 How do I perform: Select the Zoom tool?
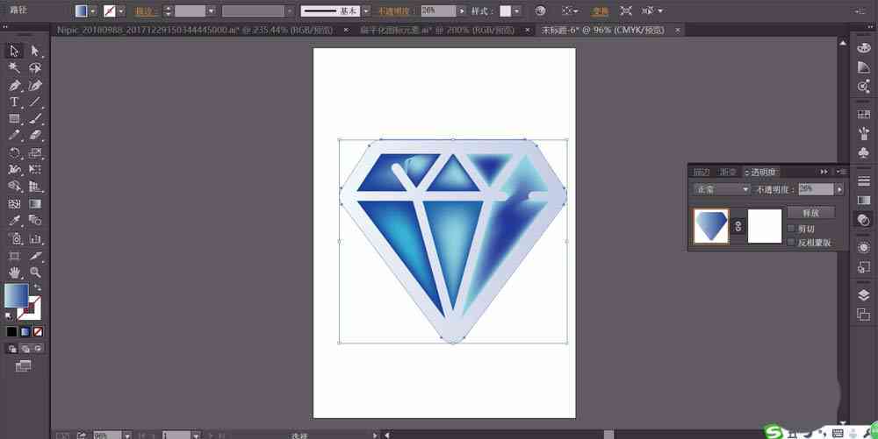35,273
